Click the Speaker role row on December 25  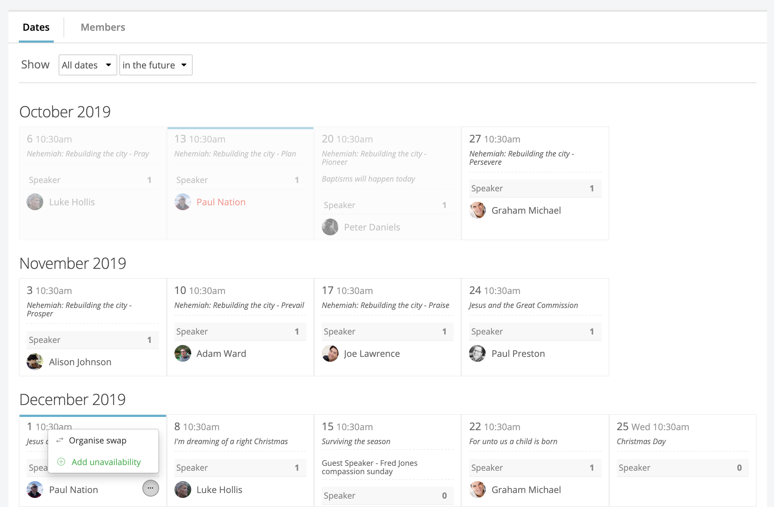[x=682, y=468]
